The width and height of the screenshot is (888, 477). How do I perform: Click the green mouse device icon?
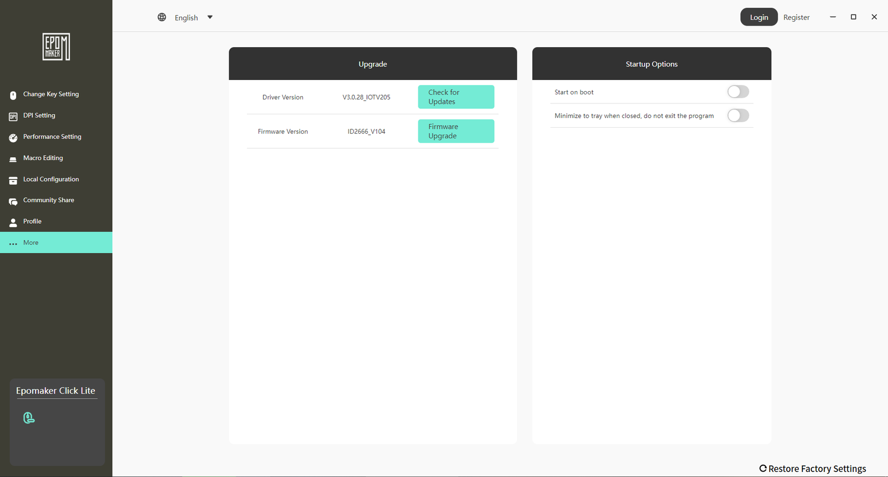[29, 418]
